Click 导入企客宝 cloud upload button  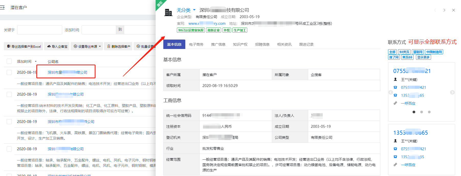pyautogui.click(x=57, y=46)
